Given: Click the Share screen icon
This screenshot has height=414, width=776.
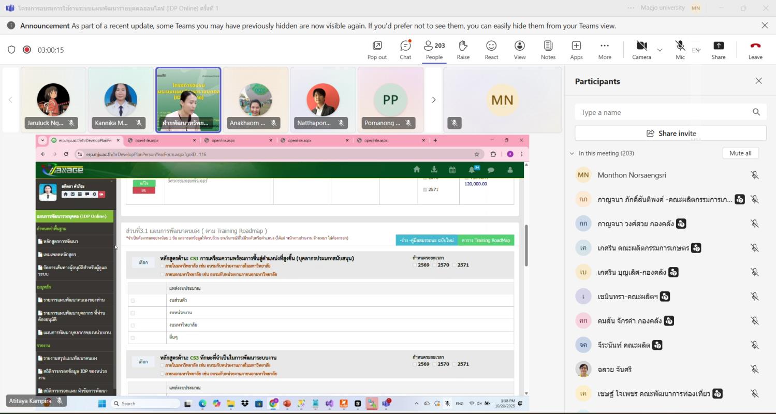Looking at the screenshot, I should (x=718, y=46).
